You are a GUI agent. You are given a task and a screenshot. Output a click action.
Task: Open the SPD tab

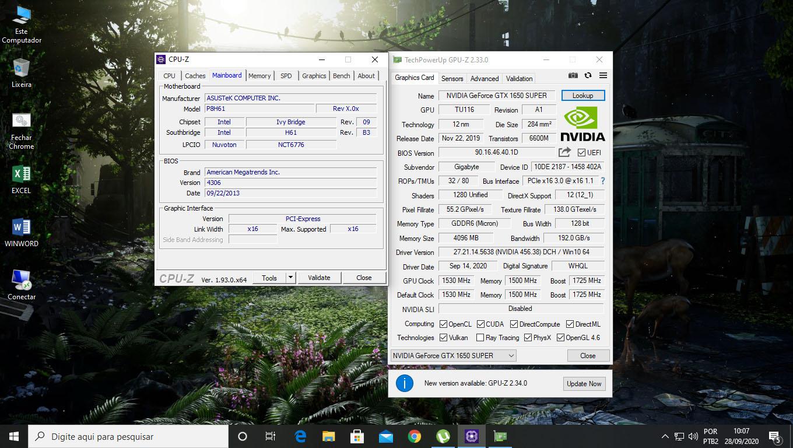point(286,76)
